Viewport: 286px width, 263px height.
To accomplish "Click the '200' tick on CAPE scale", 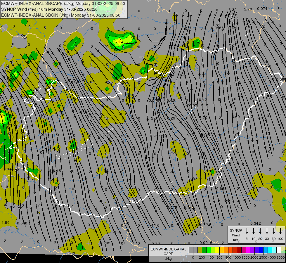I will 202,257.
